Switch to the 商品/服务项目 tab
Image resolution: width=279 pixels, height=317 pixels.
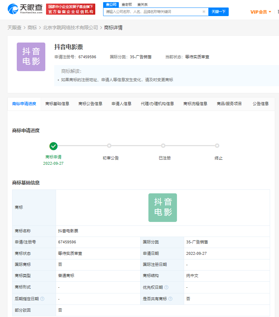229,104
